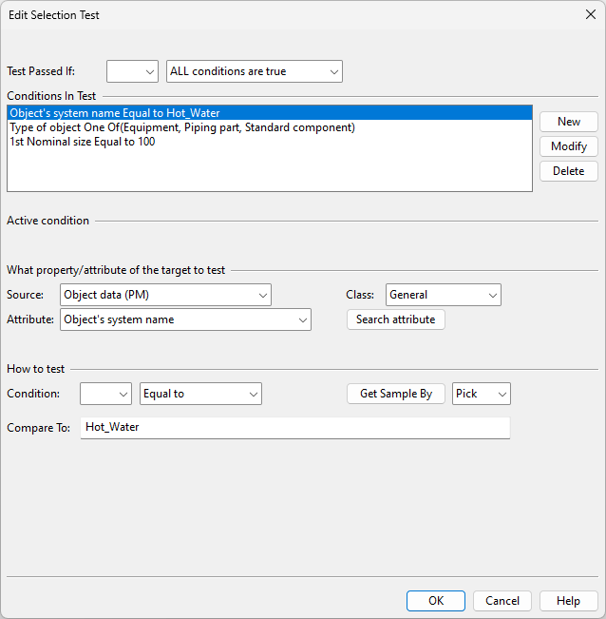The height and width of the screenshot is (619, 606).
Task: Confirm the dialog with OK
Action: (x=435, y=601)
